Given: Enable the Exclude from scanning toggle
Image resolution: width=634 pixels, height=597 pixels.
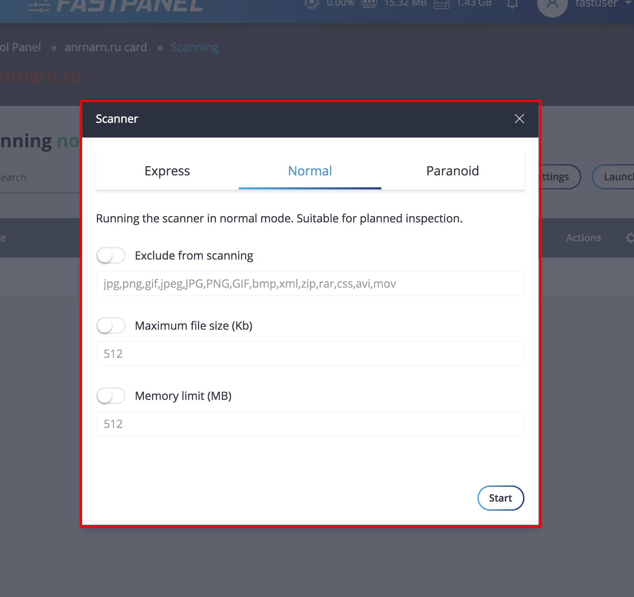Looking at the screenshot, I should click(x=111, y=255).
